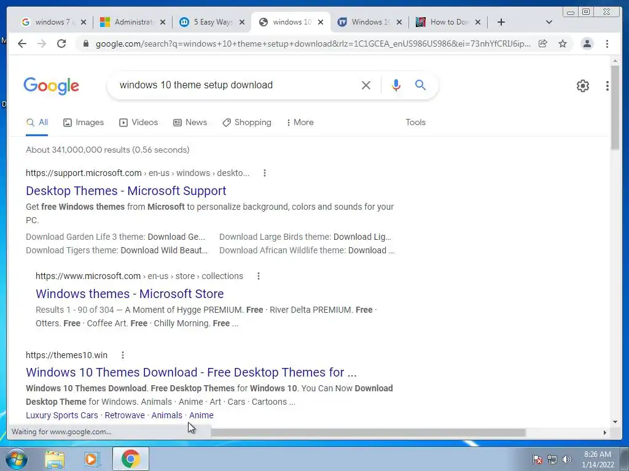The width and height of the screenshot is (629, 471).
Task: Select the All results filter
Action: point(37,123)
